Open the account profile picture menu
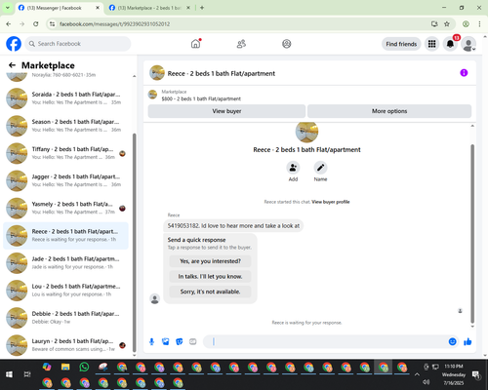Viewport: 488px width, 390px height. click(x=468, y=44)
